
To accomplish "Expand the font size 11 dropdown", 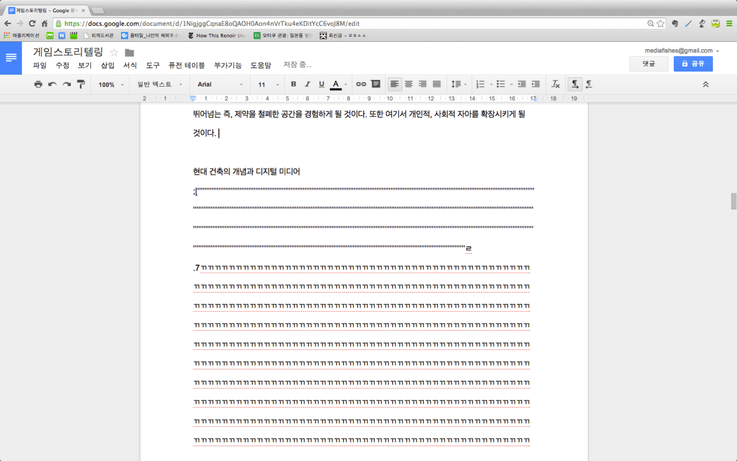I will tap(268, 84).
